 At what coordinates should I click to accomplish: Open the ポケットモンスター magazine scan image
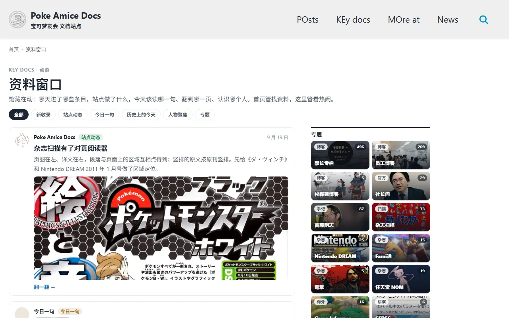(x=161, y=228)
